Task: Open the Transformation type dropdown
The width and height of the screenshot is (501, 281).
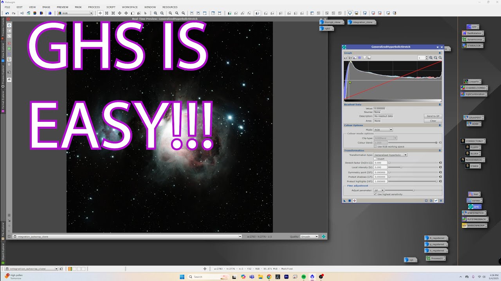Action: 390,155
